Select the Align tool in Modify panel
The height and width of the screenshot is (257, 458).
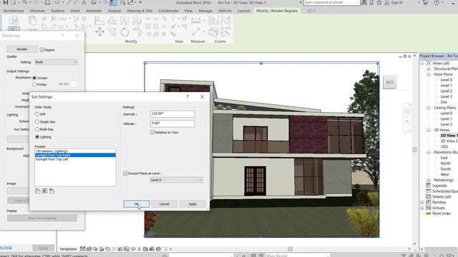(99, 21)
